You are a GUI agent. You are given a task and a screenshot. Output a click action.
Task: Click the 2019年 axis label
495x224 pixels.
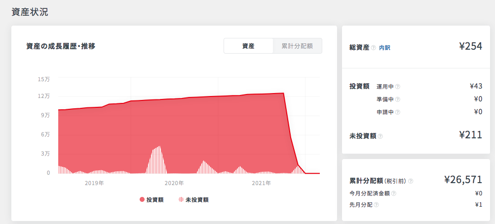tap(94, 183)
